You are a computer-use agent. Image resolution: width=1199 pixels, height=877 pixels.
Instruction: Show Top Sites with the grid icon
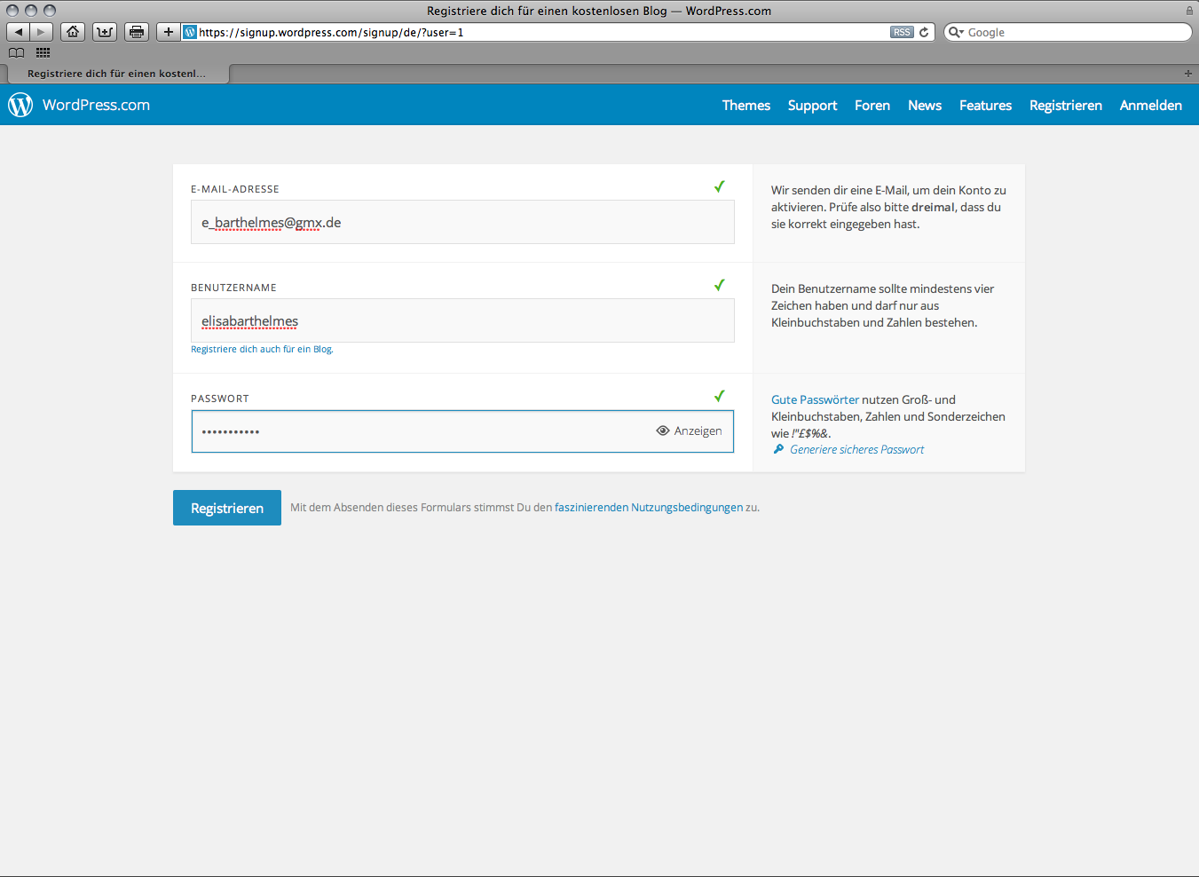pyautogui.click(x=43, y=52)
